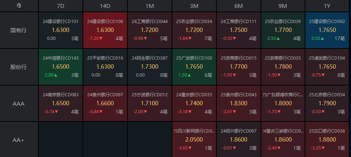Open the green 24中信银行CD143 cell

(61, 67)
